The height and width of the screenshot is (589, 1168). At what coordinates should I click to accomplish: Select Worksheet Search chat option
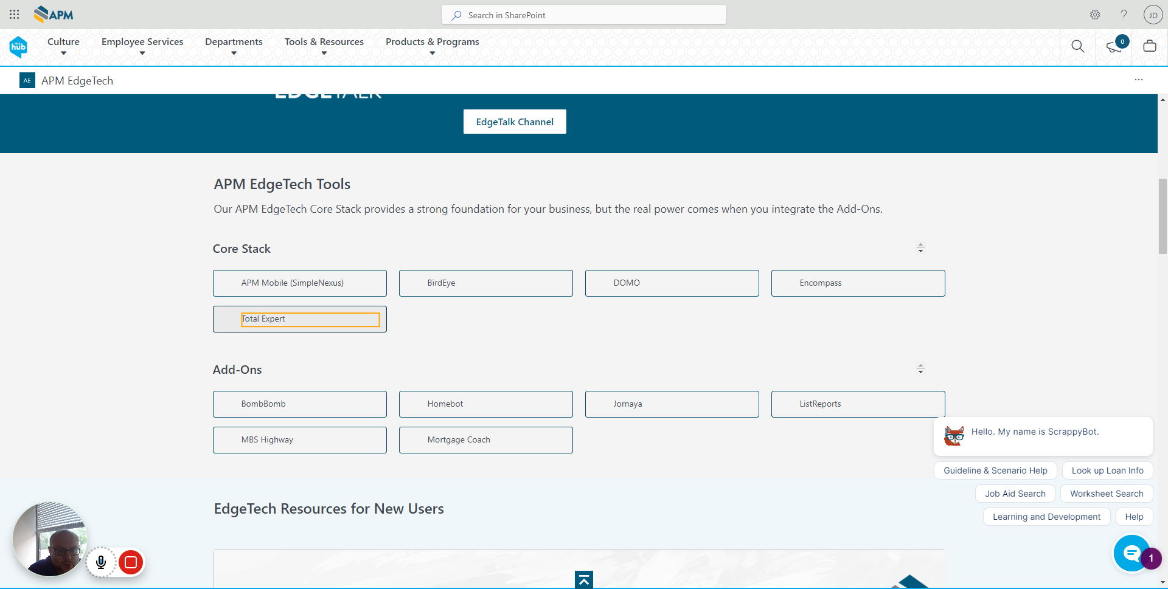(1107, 494)
